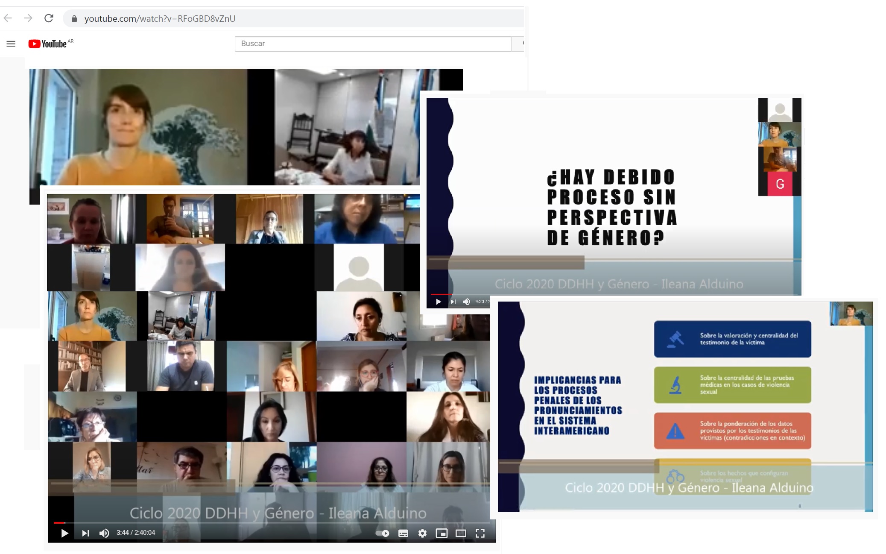Enable theater mode in main player
Image resolution: width=886 pixels, height=554 pixels.
point(461,533)
